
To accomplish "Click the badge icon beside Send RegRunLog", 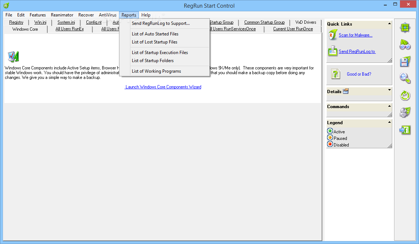I will pos(333,51).
